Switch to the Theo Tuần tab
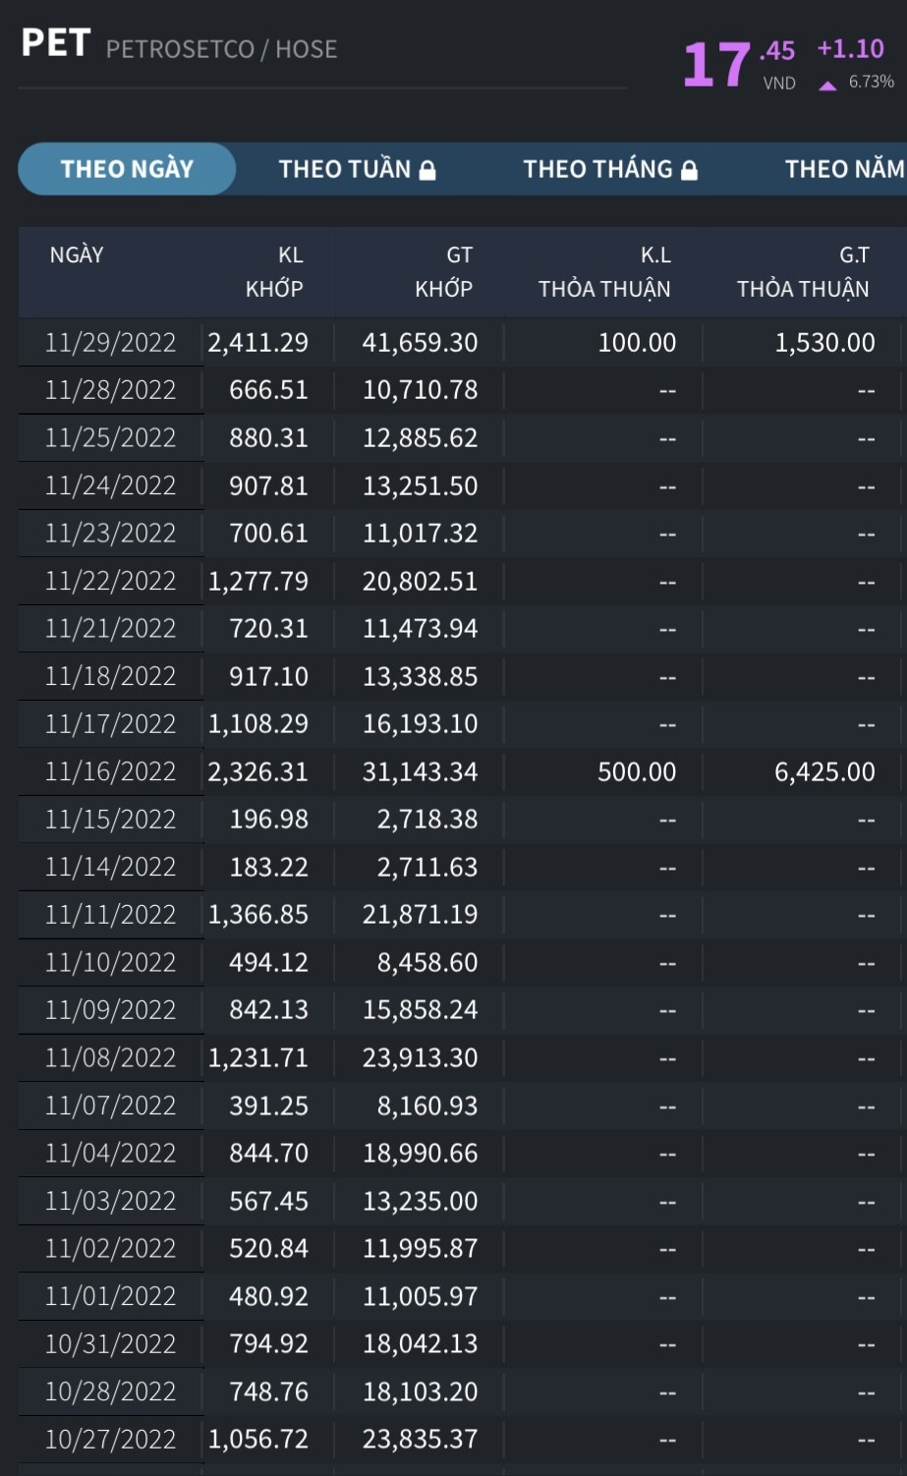 [x=344, y=169]
